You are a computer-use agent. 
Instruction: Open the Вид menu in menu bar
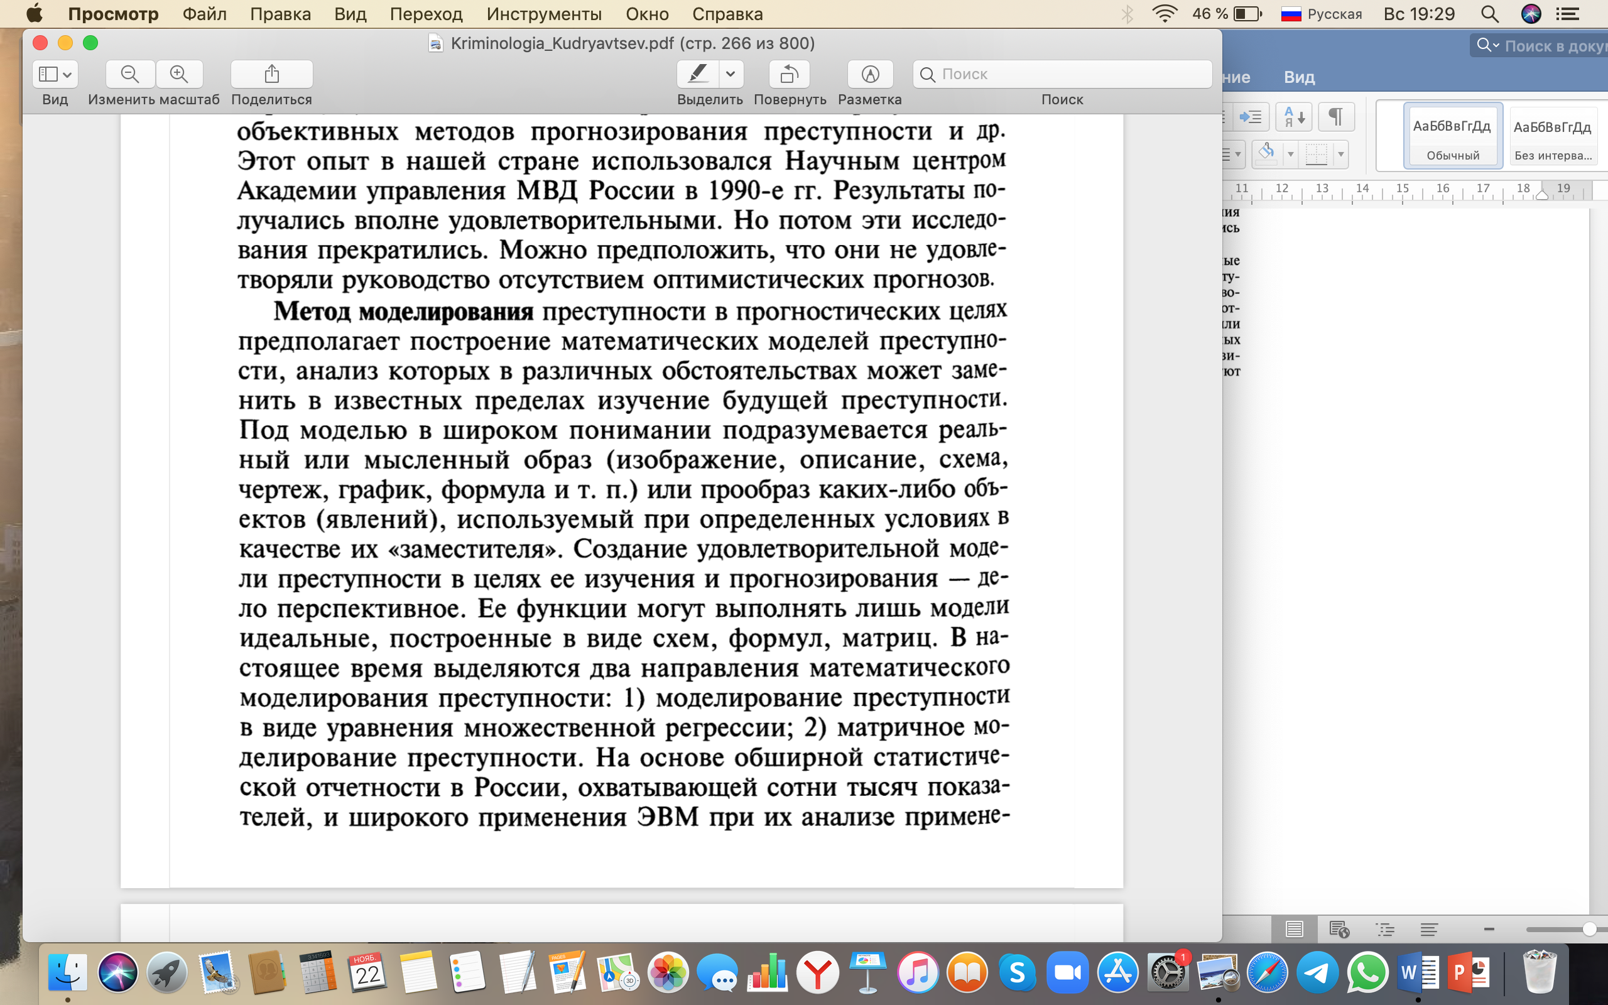point(350,14)
